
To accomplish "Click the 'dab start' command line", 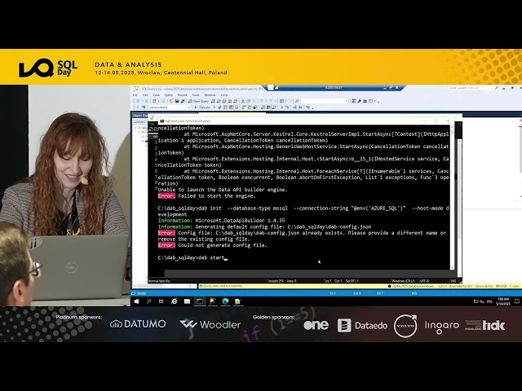I will (x=191, y=257).
